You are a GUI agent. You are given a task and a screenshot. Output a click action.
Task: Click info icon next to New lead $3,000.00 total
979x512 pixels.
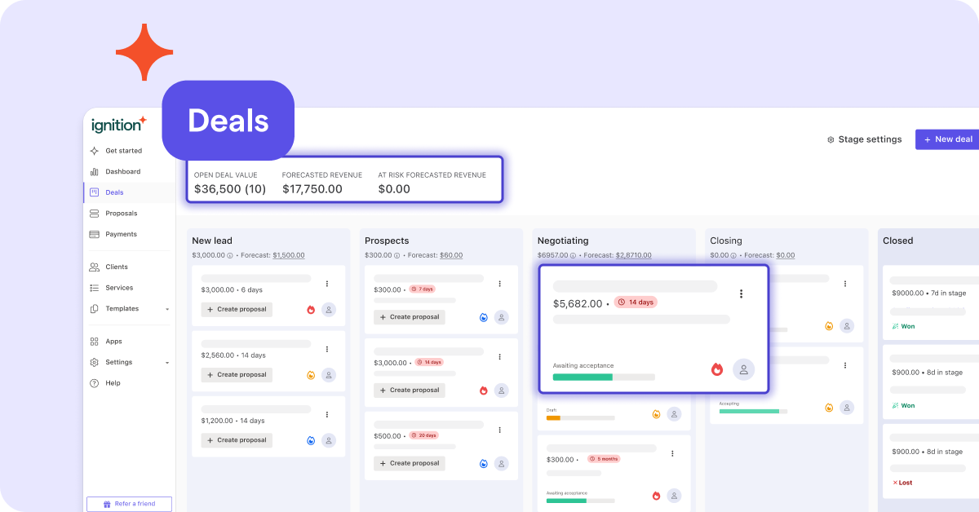point(230,255)
